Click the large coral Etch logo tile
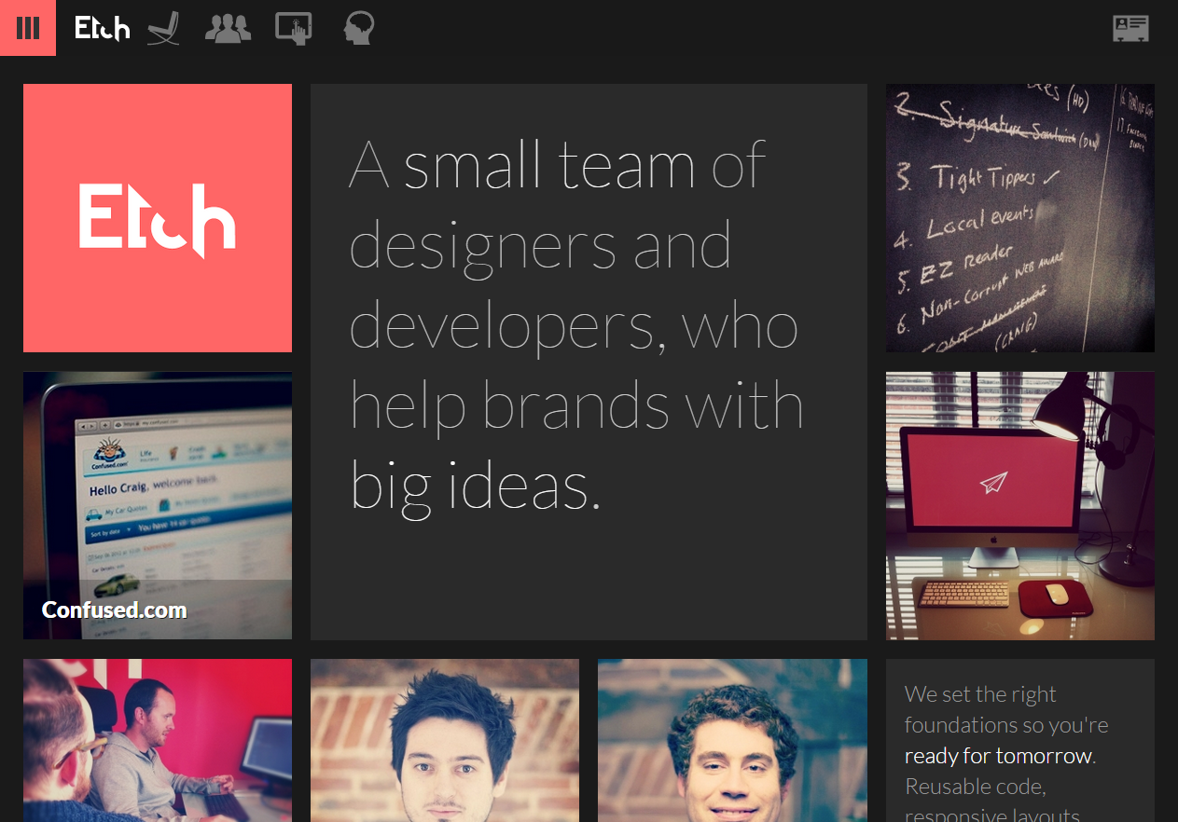 tap(158, 218)
